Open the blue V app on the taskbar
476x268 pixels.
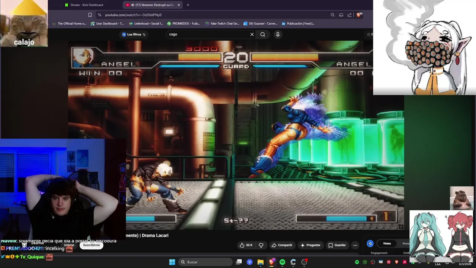250,262
